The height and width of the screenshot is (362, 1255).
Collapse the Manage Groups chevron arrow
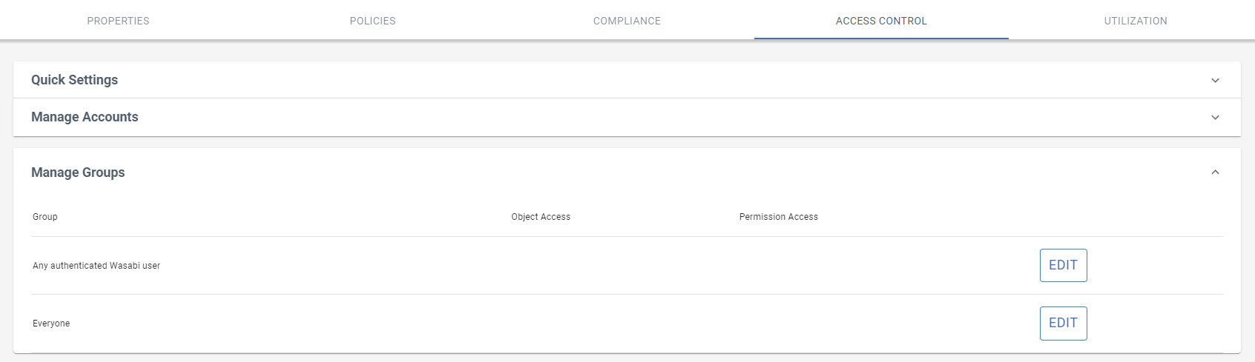pos(1215,172)
